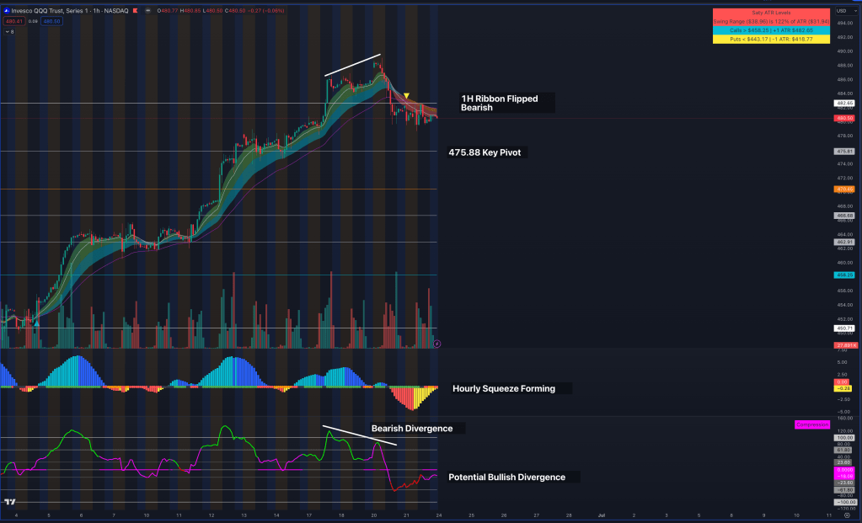862x523 pixels.
Task: Expand the collapsed indicators list showing 8
Action: [8, 31]
